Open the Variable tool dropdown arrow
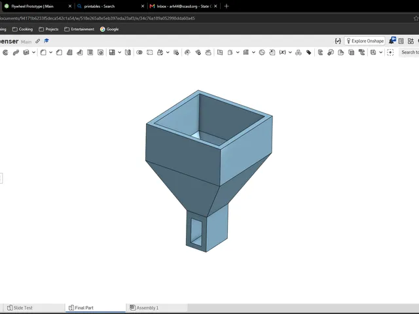419x314 pixels. point(290,52)
